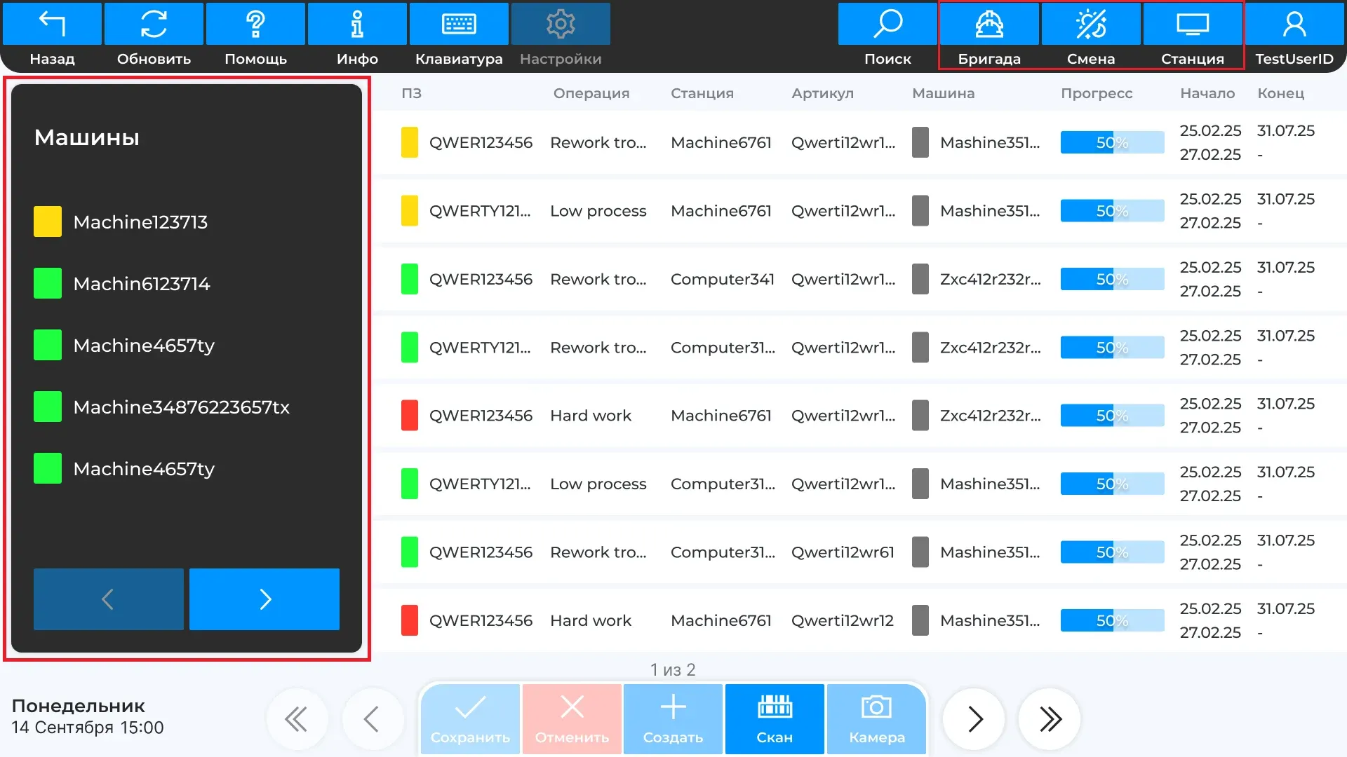Select the Станция filter tab
The width and height of the screenshot is (1347, 757).
point(1193,36)
